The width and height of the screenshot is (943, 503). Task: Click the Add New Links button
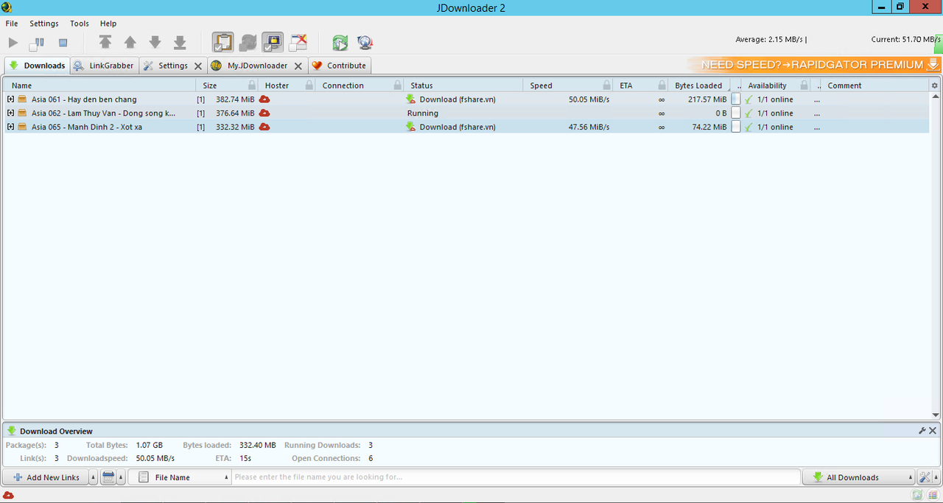click(x=46, y=477)
